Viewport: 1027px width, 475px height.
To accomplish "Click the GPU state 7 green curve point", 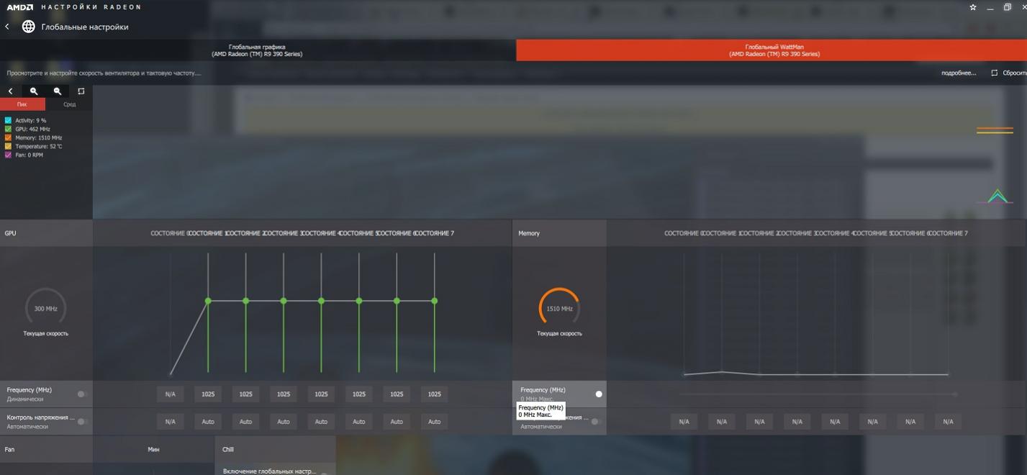I will point(434,301).
